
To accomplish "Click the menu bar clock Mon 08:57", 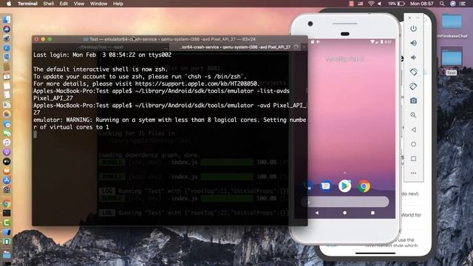I will click(x=422, y=4).
